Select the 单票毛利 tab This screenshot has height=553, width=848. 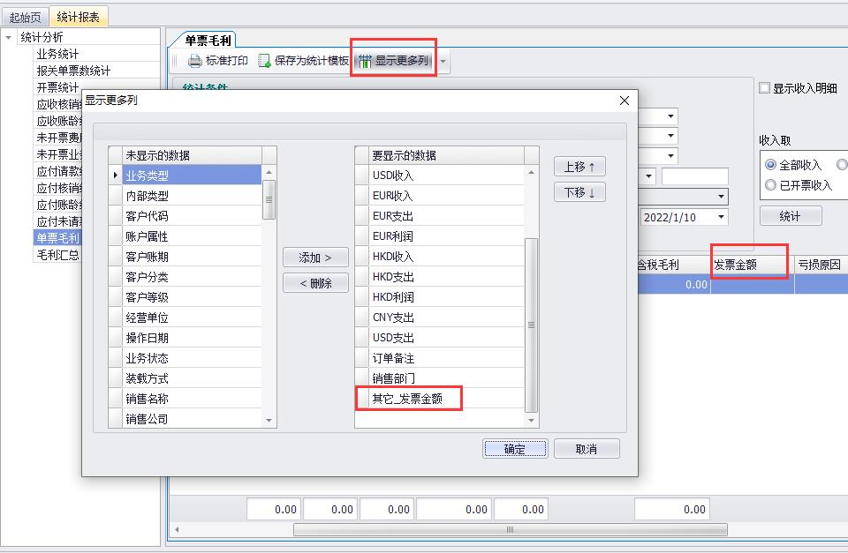click(x=208, y=40)
